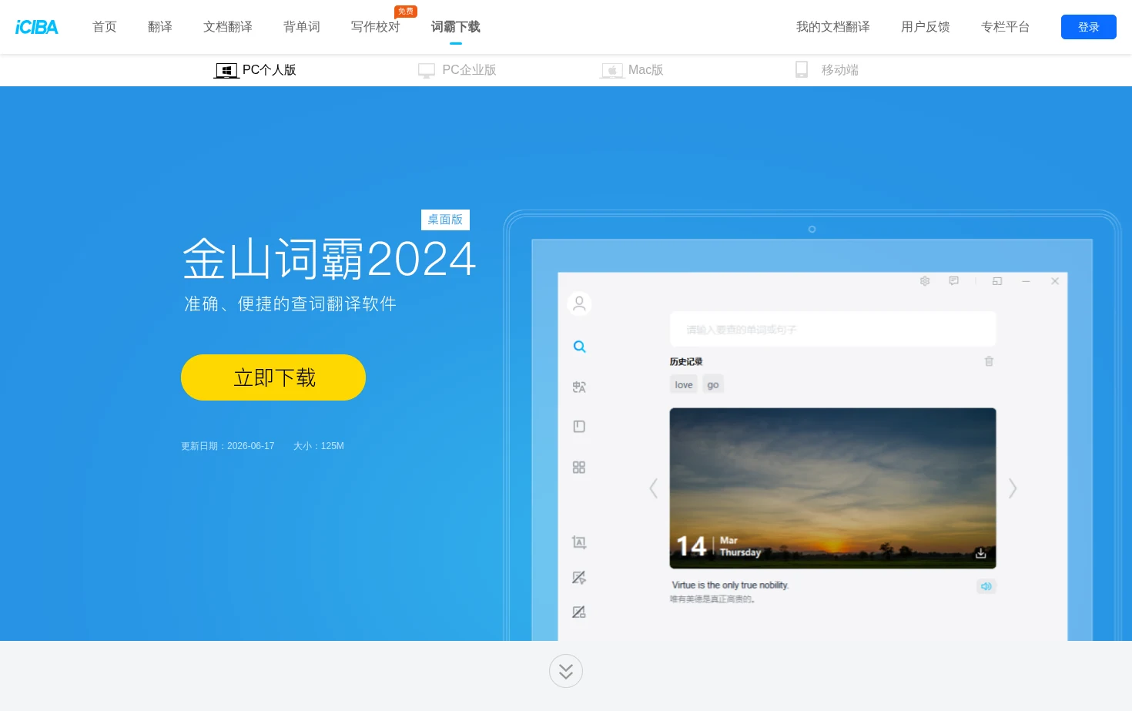
Task: Click the icon between the screenshot and bottom icons
Action: point(579,578)
